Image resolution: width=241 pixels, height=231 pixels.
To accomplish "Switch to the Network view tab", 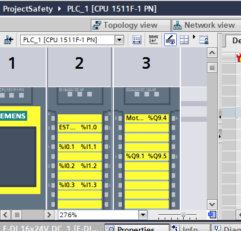I will coord(206,25).
